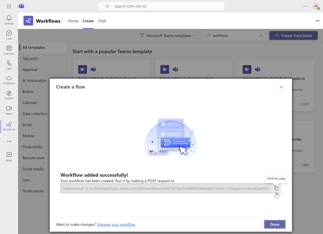Expand more apps with the sidebar ellipsis
The width and height of the screenshot is (323, 234).
click(9, 141)
